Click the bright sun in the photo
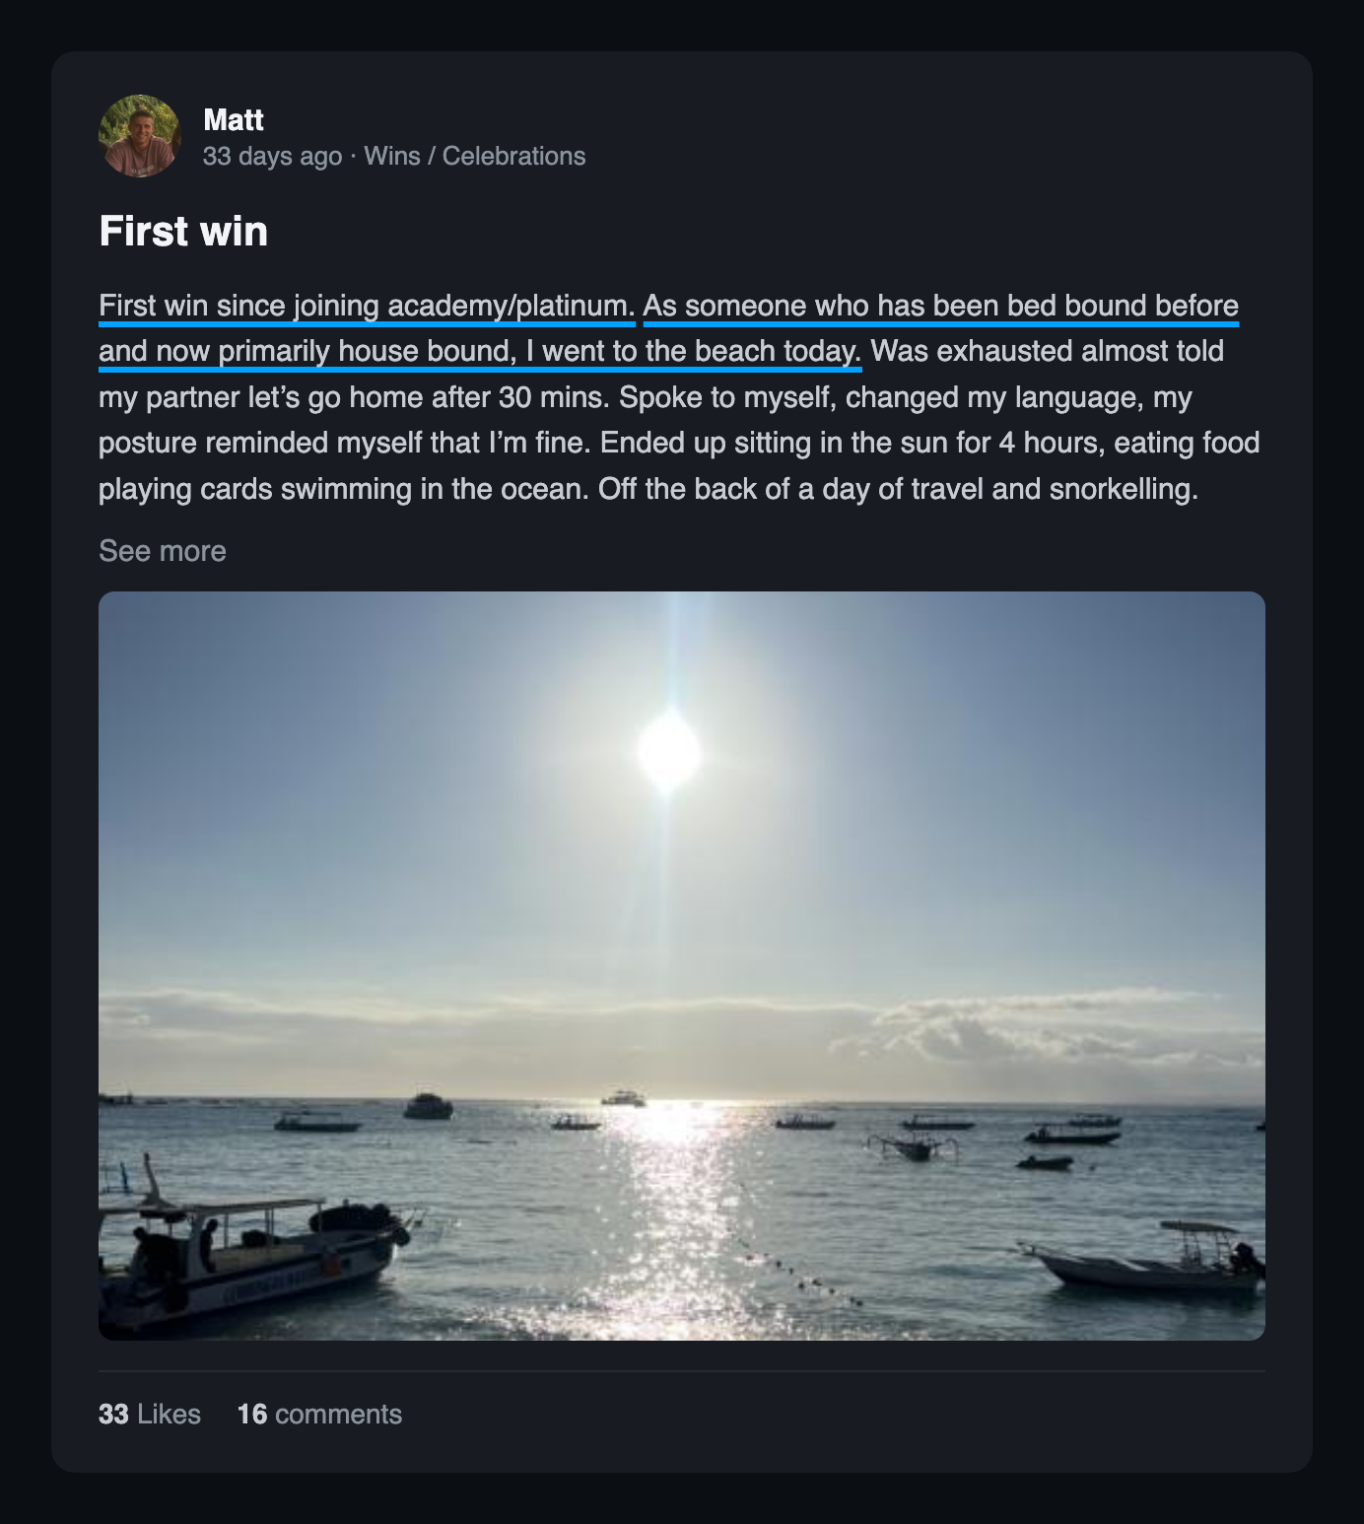The width and height of the screenshot is (1364, 1524). click(x=669, y=752)
